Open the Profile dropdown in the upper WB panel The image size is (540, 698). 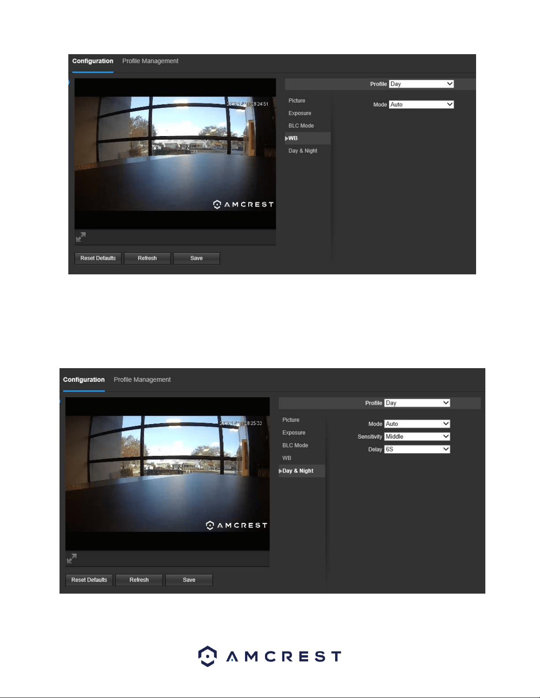point(421,84)
